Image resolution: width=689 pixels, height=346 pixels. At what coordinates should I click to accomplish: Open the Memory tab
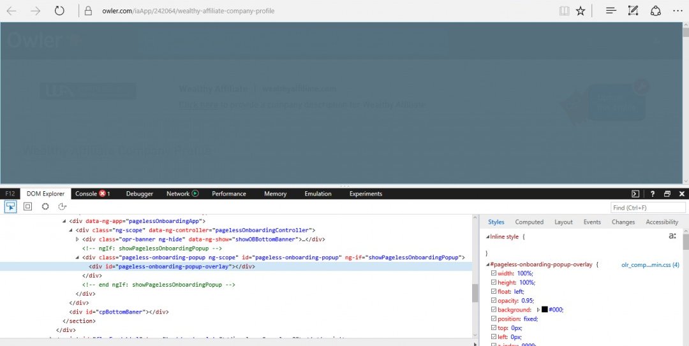[275, 194]
